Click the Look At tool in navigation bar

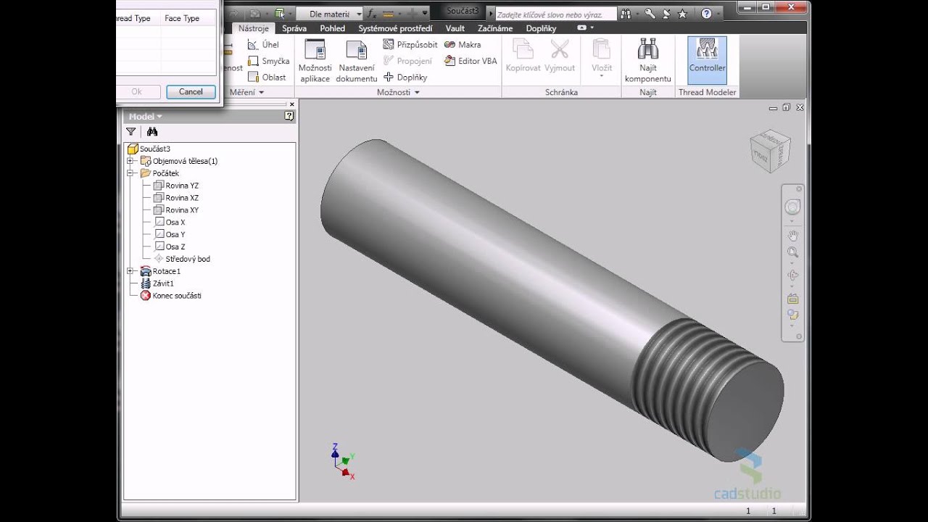(x=792, y=298)
